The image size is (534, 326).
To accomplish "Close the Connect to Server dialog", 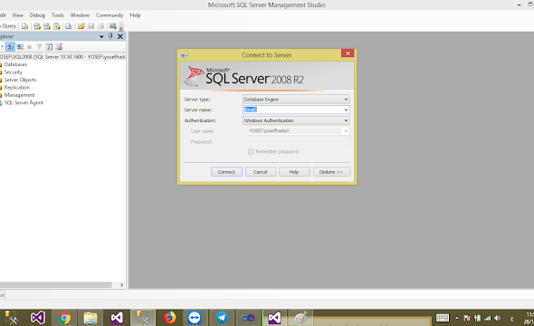I will (348, 53).
